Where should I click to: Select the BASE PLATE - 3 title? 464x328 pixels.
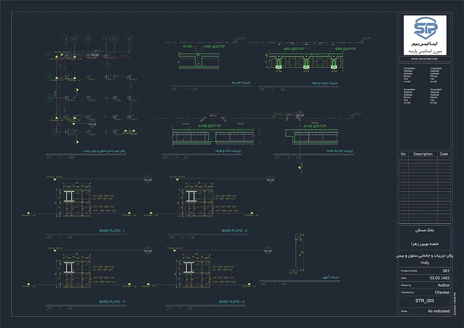(112, 302)
